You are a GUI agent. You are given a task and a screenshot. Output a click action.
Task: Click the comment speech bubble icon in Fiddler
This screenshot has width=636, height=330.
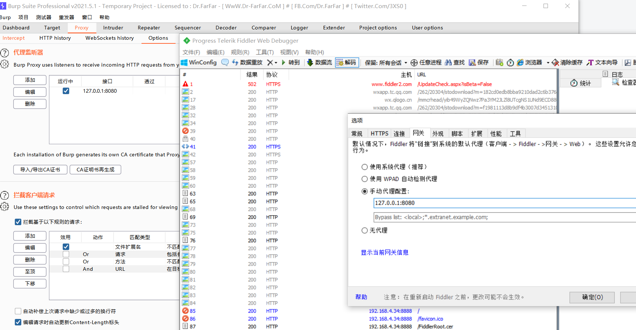225,63
